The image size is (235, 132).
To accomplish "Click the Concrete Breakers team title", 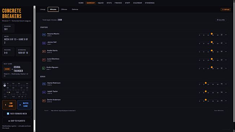I will click(x=12, y=13).
